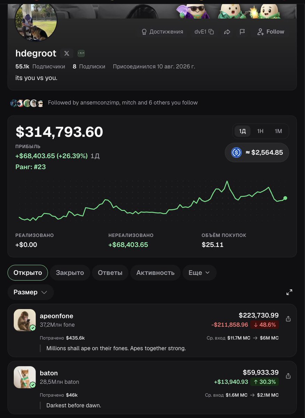
Task: Click the join date 10 авг. 2026 г.
Action: coord(154,66)
